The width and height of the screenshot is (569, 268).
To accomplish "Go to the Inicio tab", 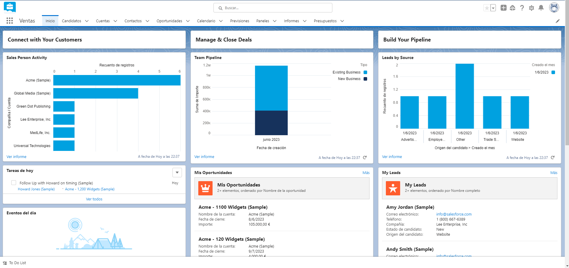I will [x=50, y=21].
